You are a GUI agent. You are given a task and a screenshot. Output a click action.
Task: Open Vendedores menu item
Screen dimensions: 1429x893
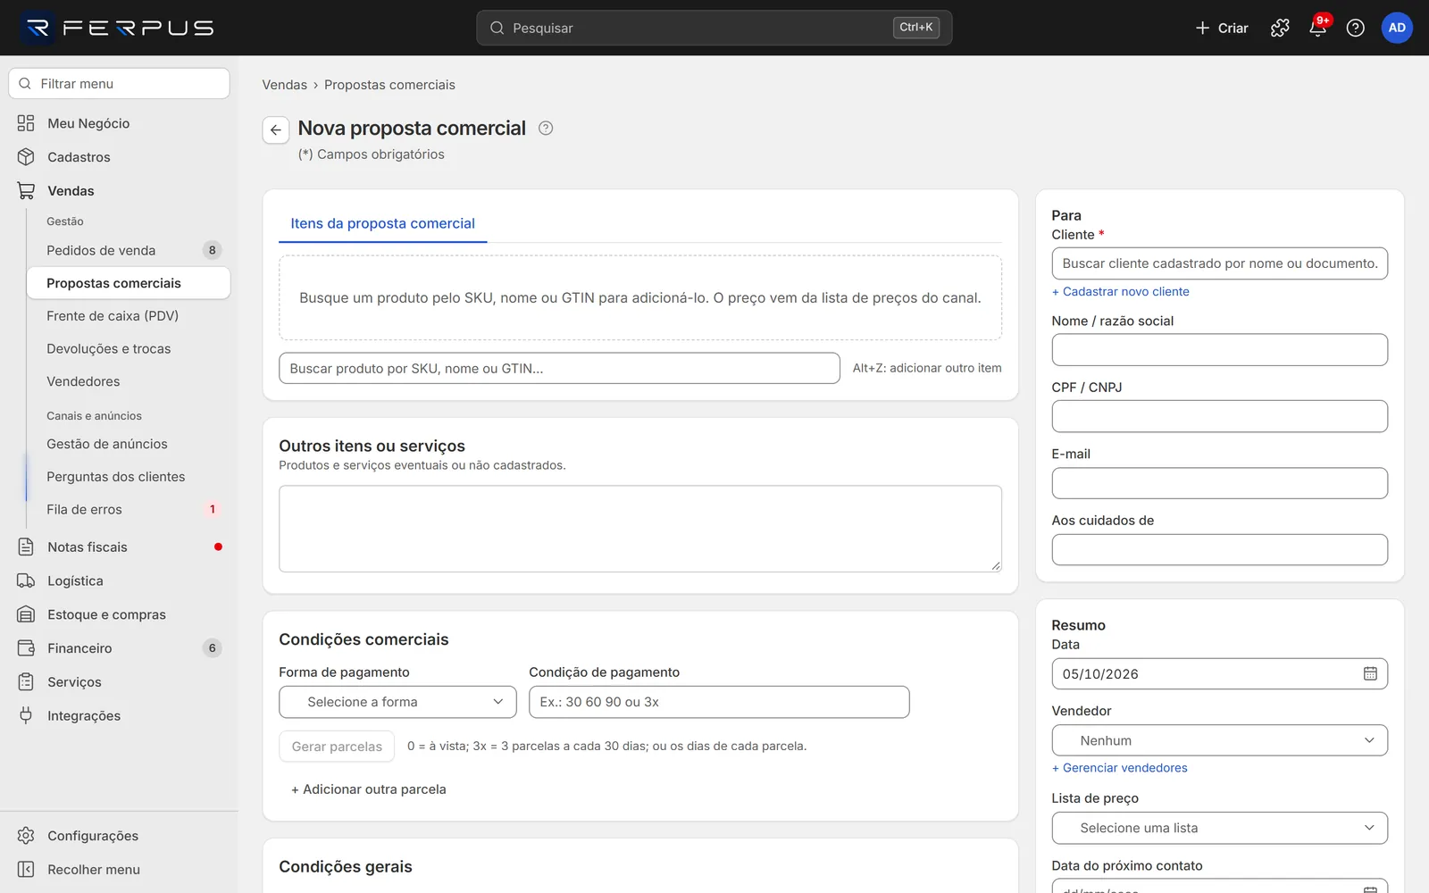129,381
